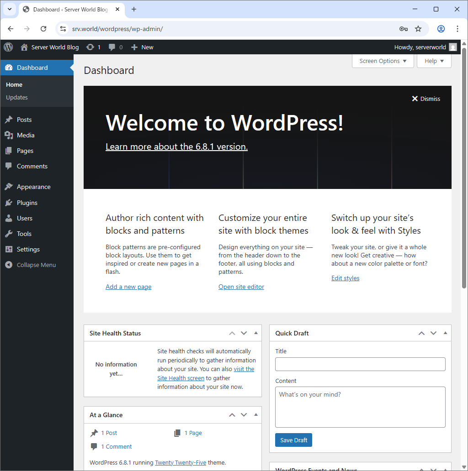Image resolution: width=468 pixels, height=471 pixels.
Task: Toggle Quick Draft panel collapse
Action: [x=446, y=333]
